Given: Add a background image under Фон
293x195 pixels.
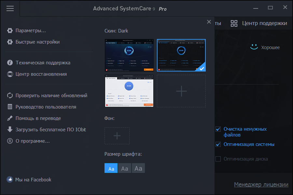Looking at the screenshot, I should [x=117, y=136].
